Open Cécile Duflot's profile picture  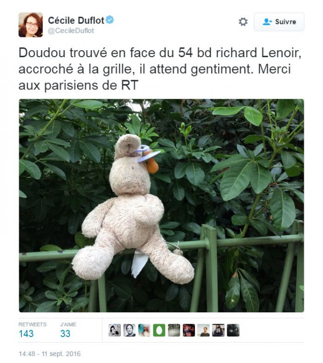coord(30,25)
